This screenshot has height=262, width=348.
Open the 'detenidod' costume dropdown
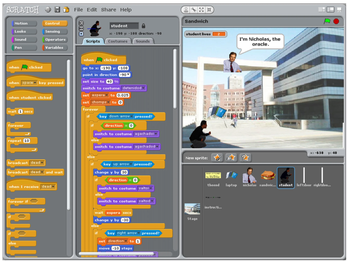click(144, 88)
